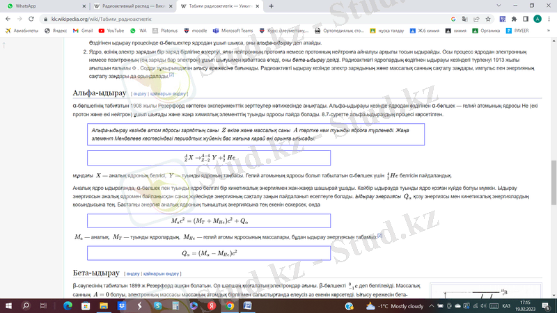Close the WhatsApp tab
The height and width of the screenshot is (313, 557).
(x=84, y=6)
